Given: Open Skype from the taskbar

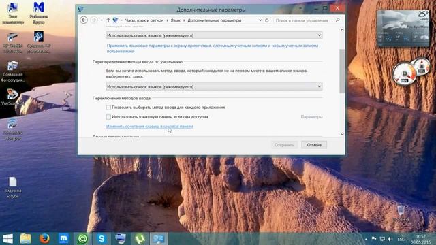Looking at the screenshot, I should tap(102, 239).
